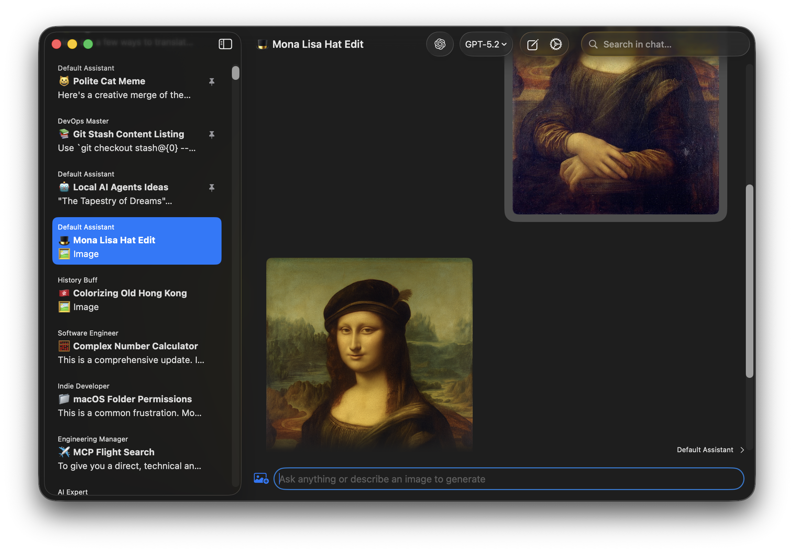Click the add image attachment icon
Viewport: 794px width, 552px height.
pos(261,478)
